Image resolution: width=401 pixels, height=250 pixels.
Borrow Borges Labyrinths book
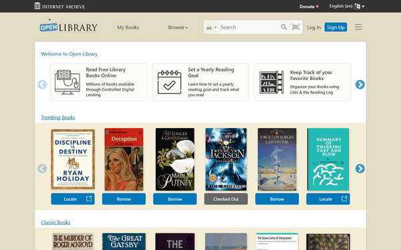(277, 199)
